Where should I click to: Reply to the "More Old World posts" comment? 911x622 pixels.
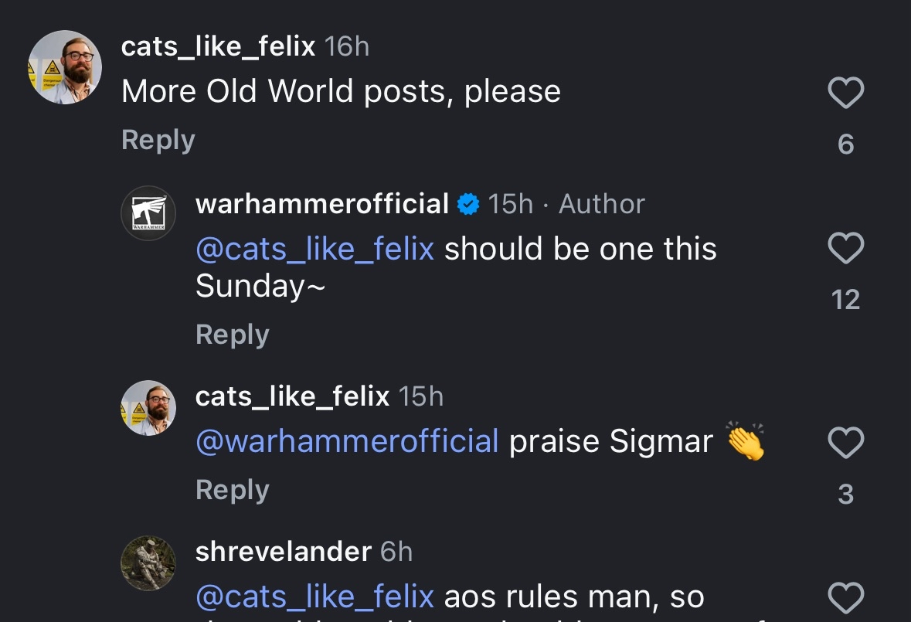click(x=158, y=140)
